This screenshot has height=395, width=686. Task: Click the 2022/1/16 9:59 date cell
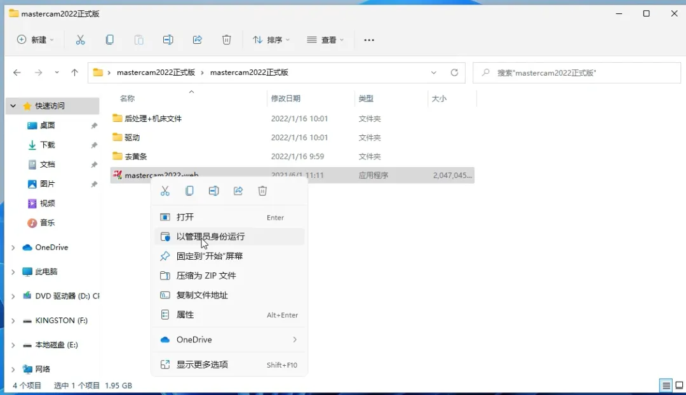tap(297, 156)
